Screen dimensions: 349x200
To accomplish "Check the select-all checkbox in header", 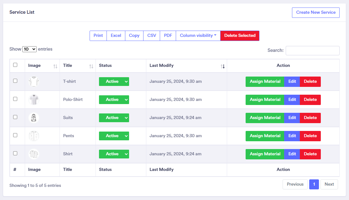I will coord(15,65).
